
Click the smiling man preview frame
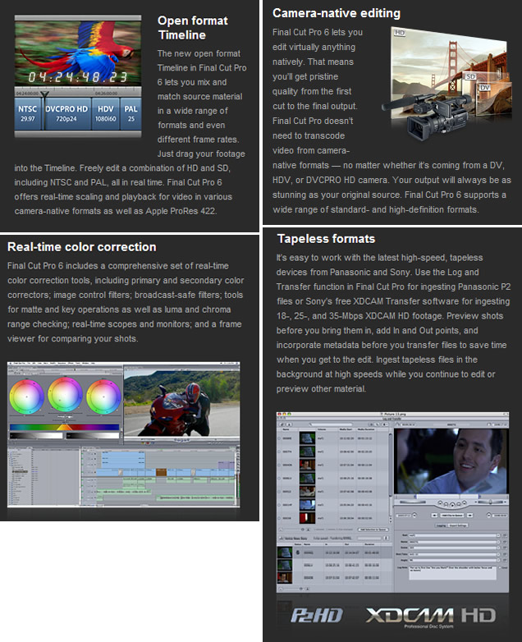coord(451,461)
